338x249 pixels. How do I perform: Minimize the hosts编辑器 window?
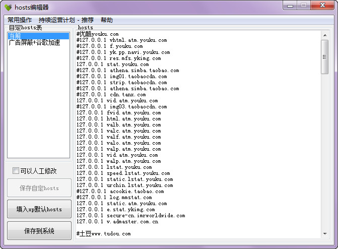click(290, 5)
